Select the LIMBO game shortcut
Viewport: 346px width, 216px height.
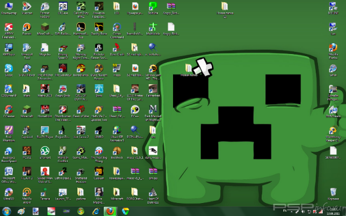[x=99, y=130]
